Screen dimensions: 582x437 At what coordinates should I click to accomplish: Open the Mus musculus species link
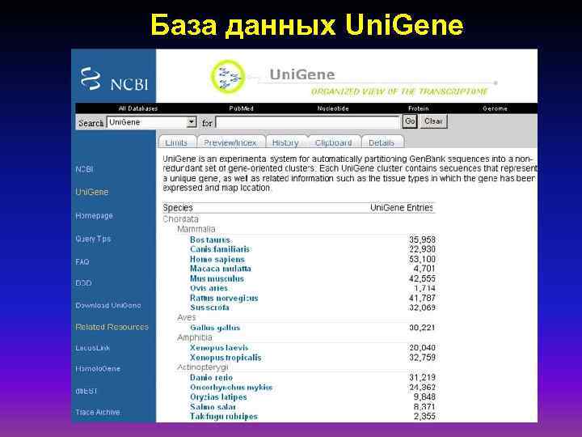pyautogui.click(x=217, y=278)
